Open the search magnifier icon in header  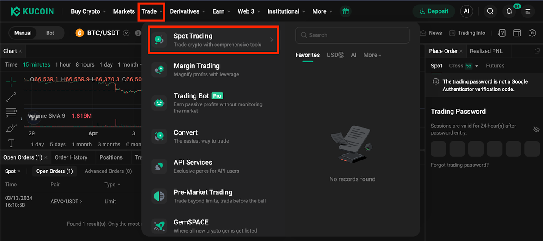490,11
